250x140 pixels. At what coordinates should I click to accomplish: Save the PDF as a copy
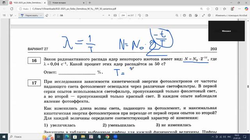(196, 16)
